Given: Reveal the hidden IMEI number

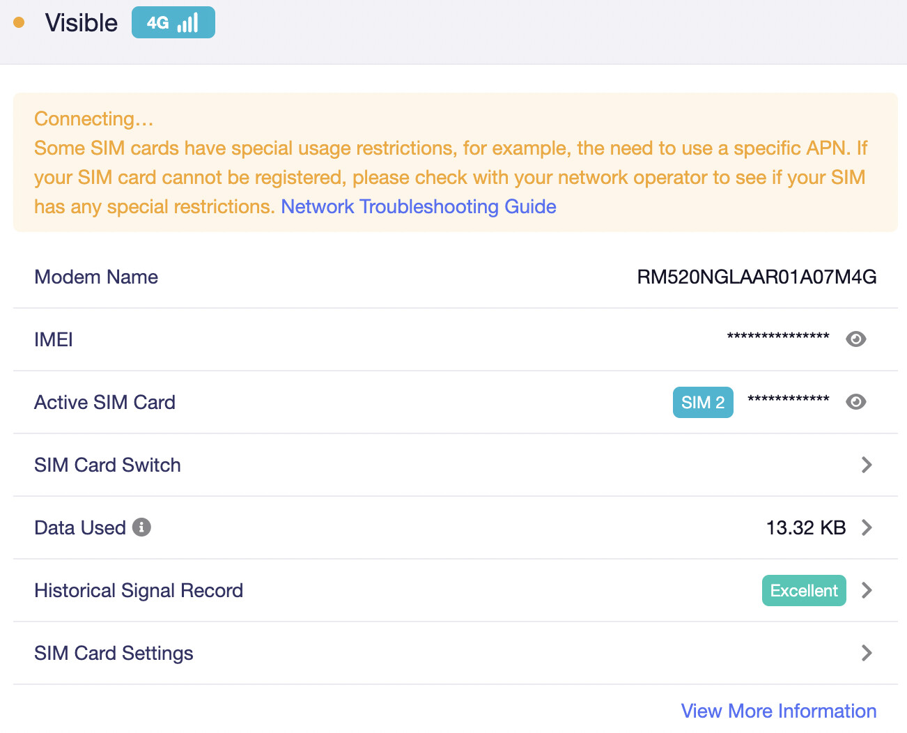Looking at the screenshot, I should pos(855,339).
